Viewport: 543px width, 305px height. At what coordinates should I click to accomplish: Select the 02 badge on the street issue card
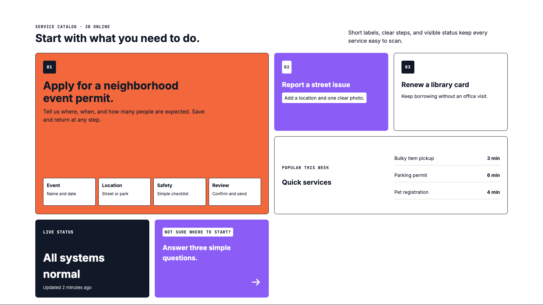pyautogui.click(x=287, y=67)
